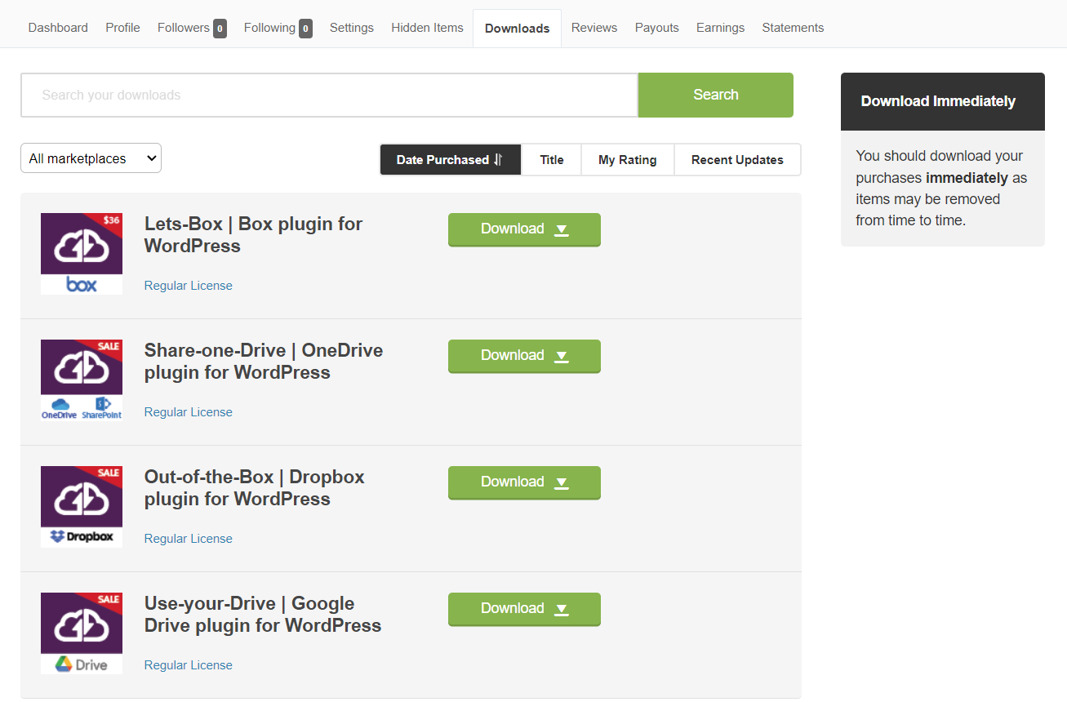
Task: Expand Download menu for Share-one-Drive plugin
Action: pyautogui.click(x=524, y=356)
